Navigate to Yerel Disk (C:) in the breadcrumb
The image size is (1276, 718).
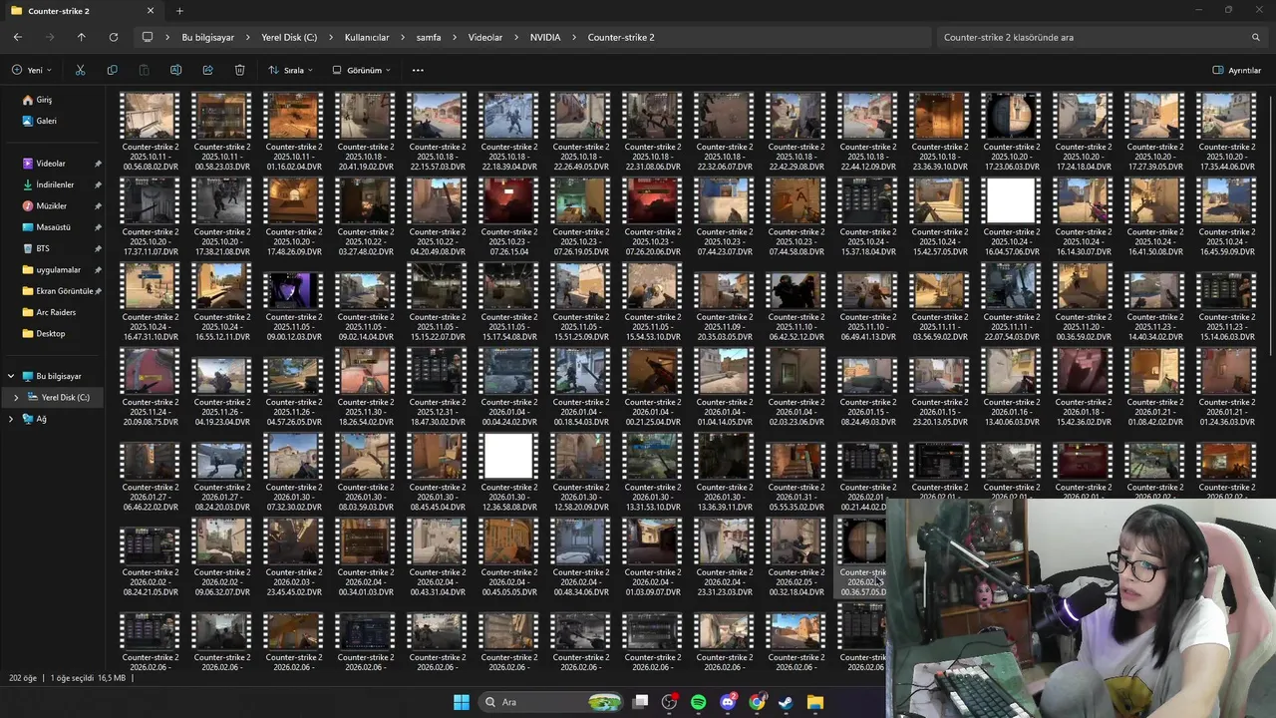(289, 37)
